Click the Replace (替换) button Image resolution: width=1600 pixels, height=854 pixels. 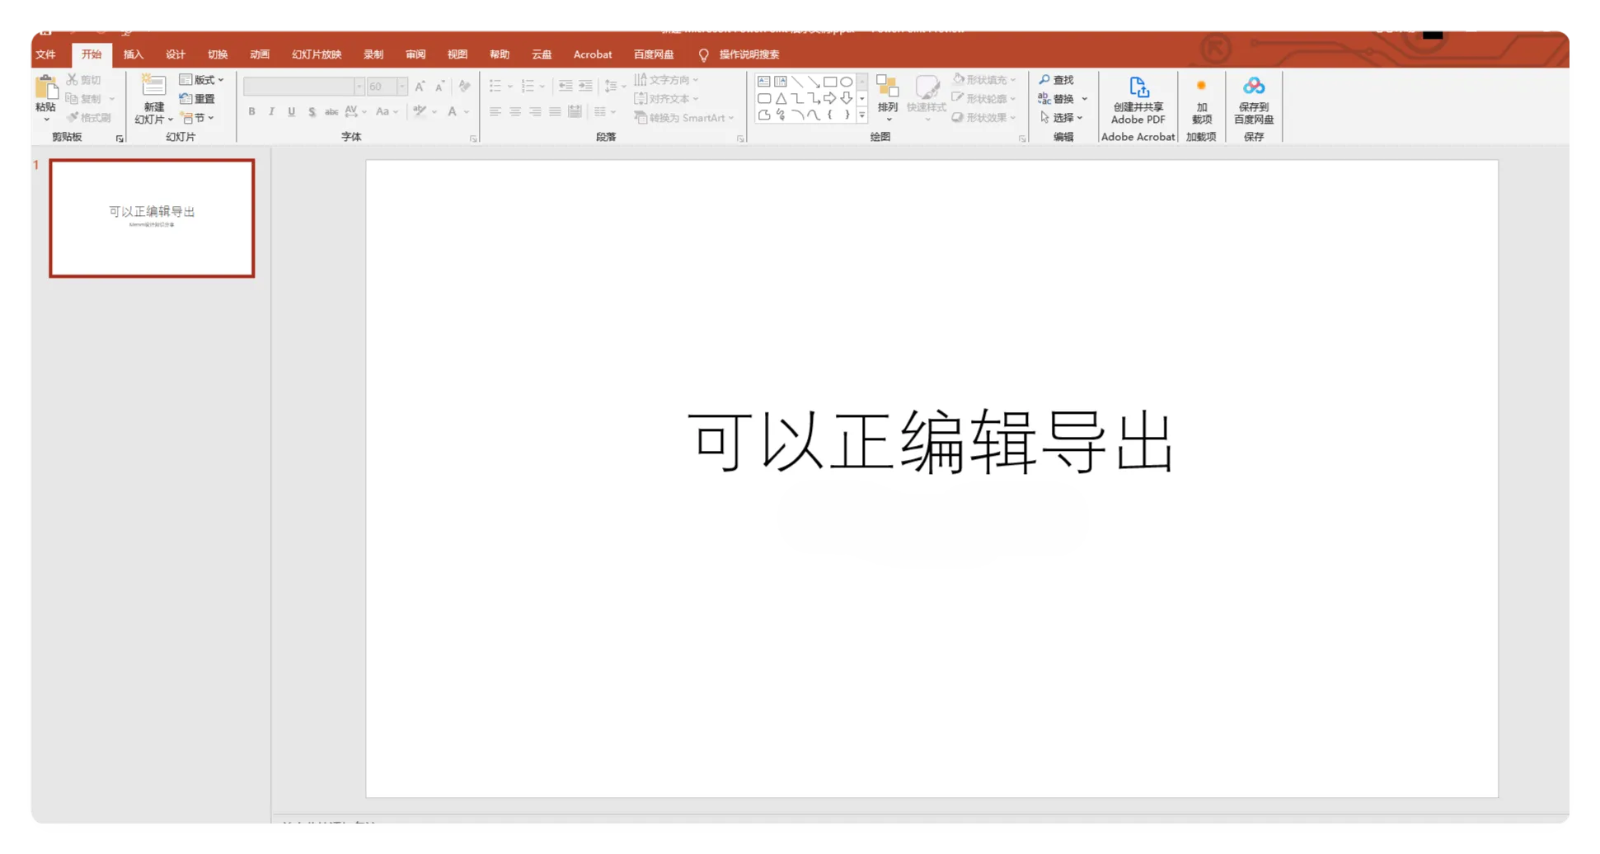[1063, 99]
